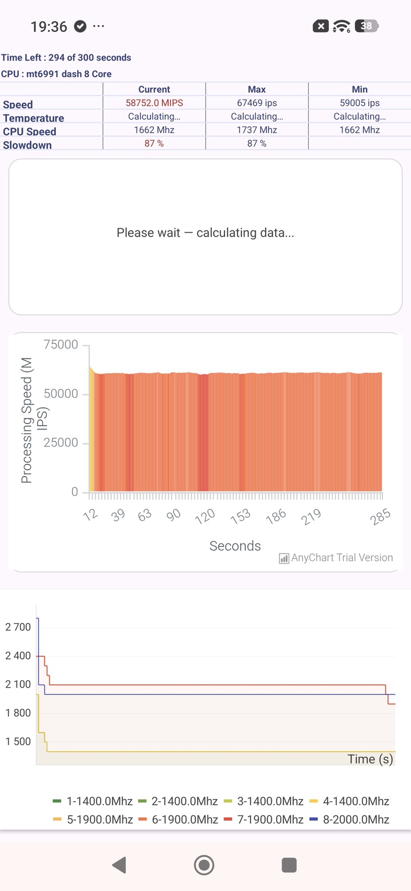
Task: Tap the checkmark notification icon
Action: (80, 26)
